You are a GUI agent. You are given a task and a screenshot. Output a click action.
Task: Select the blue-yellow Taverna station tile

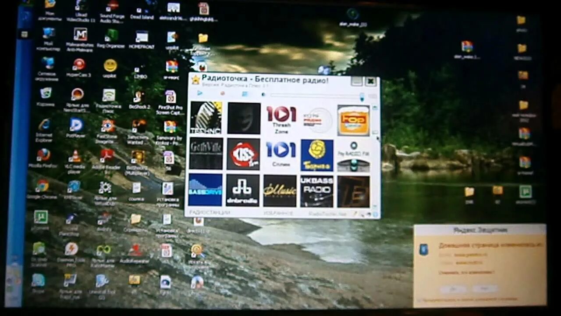317,155
